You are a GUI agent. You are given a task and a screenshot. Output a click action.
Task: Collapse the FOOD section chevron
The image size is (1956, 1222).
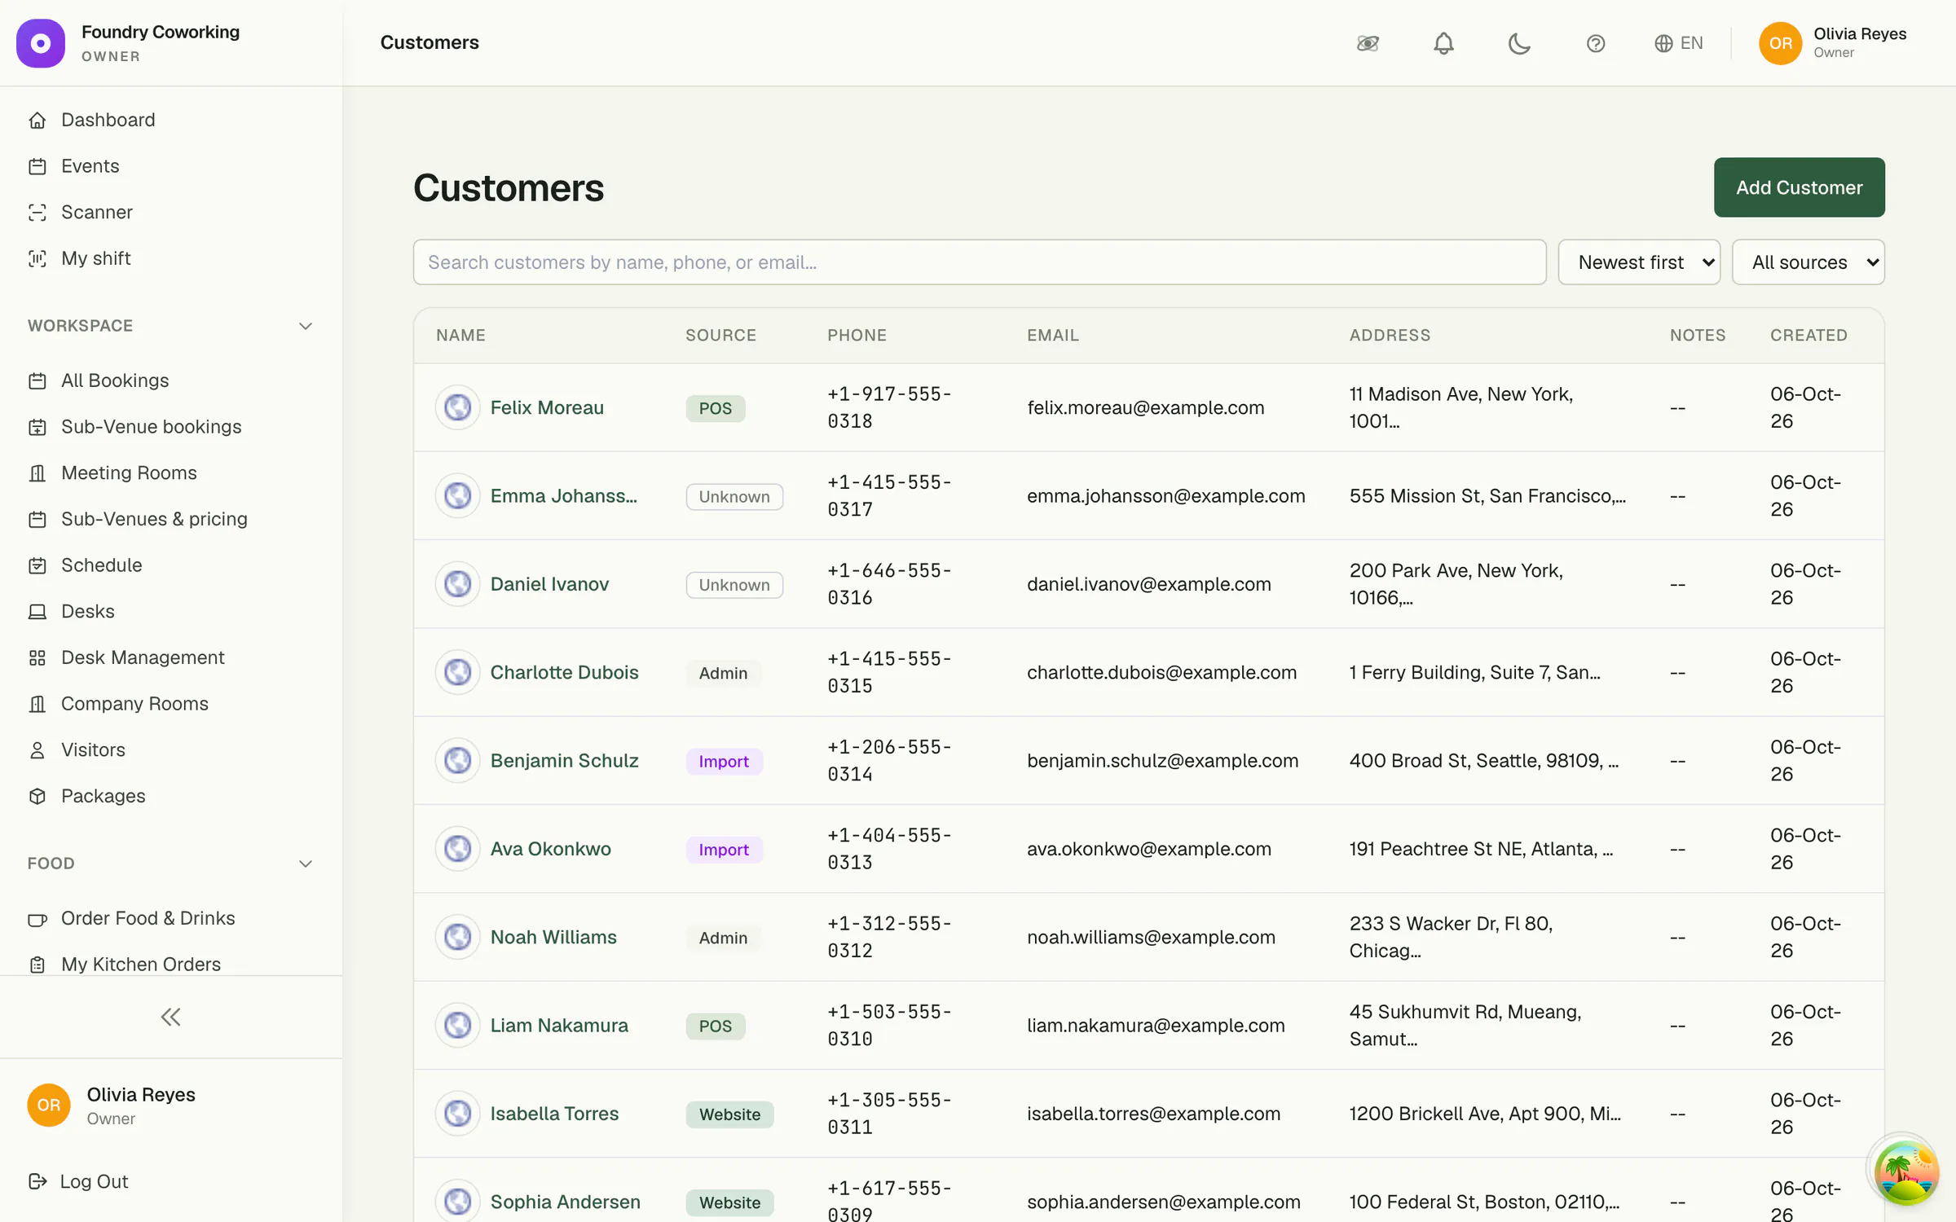tap(306, 864)
